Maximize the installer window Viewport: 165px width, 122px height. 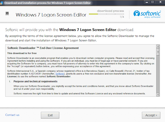[x=152, y=2]
